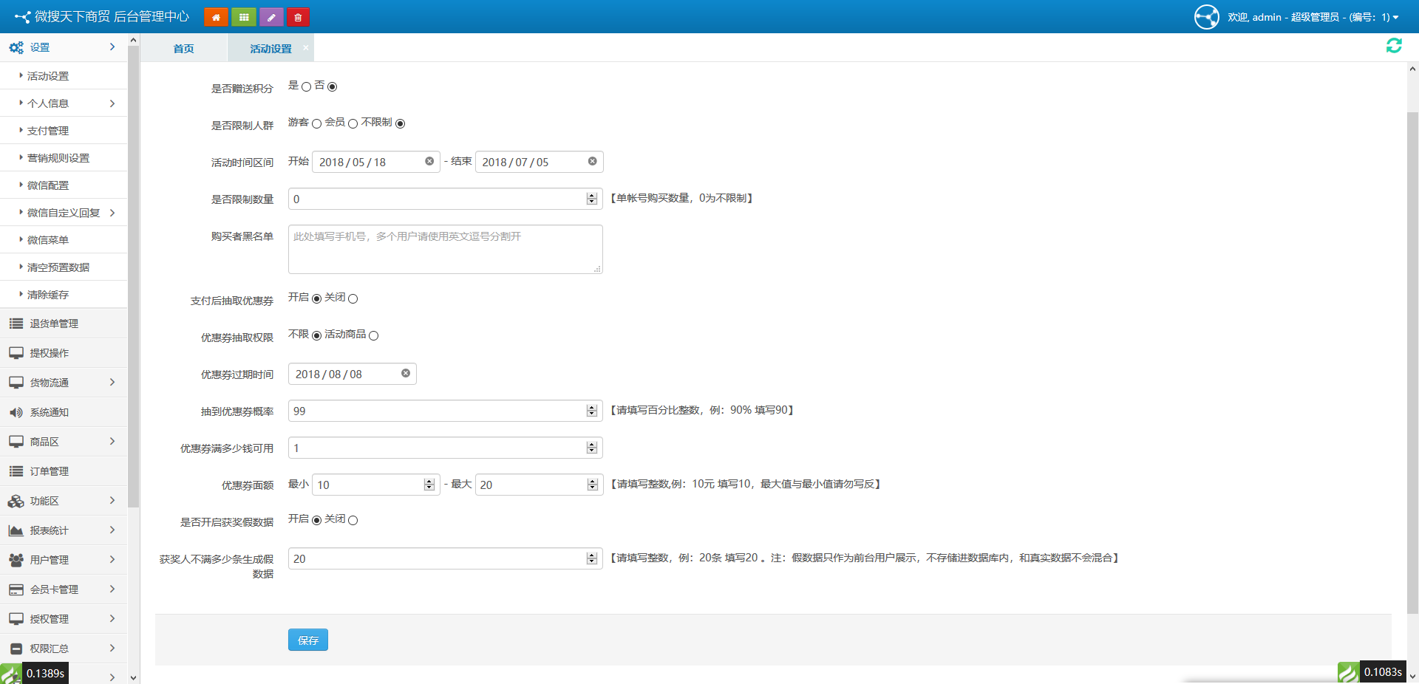Click the 抽到优惠券概率 number stepper
This screenshot has height=684, width=1419.
(591, 411)
